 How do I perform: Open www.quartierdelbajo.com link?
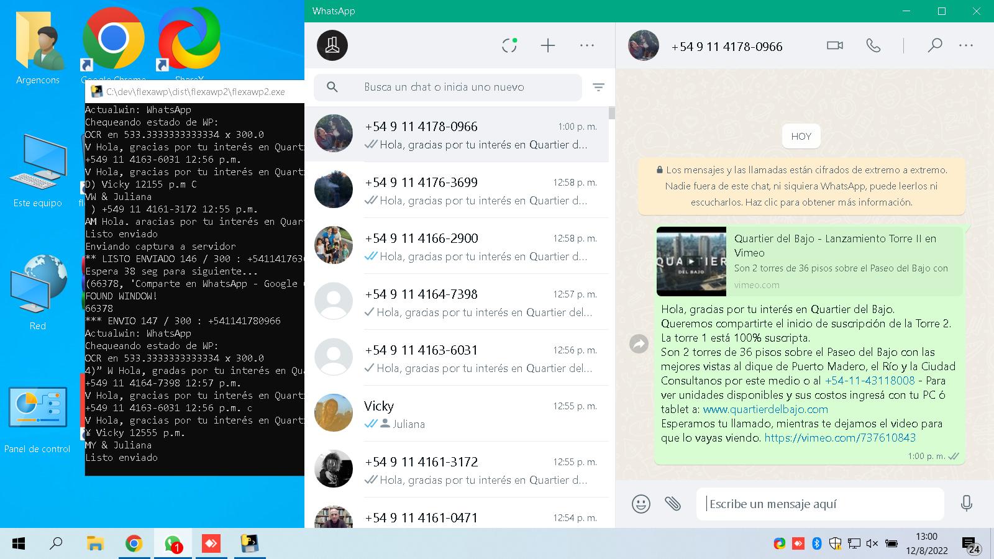[765, 409]
